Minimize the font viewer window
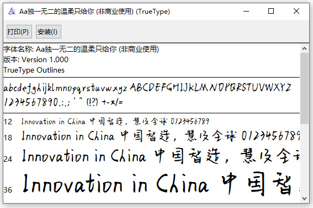Image resolution: width=313 pixels, height=208 pixels. click(x=246, y=12)
